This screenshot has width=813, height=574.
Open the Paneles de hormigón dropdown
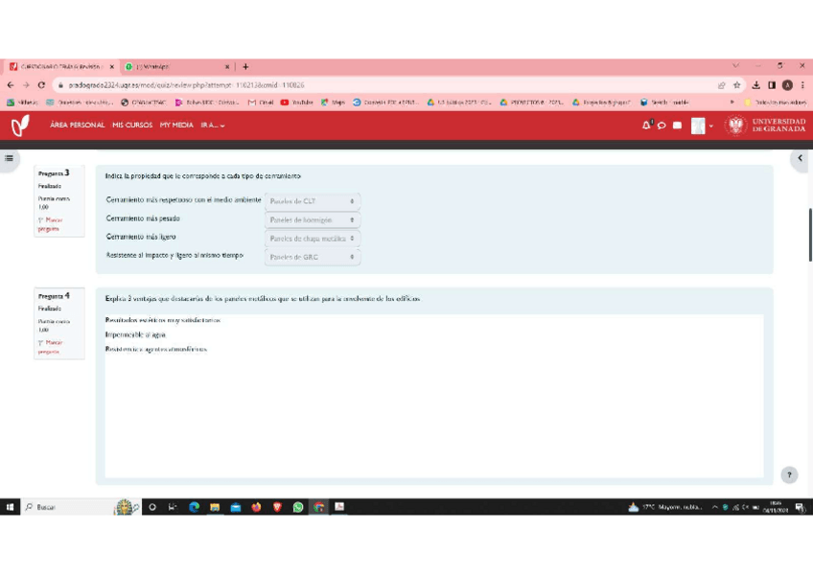pos(313,219)
